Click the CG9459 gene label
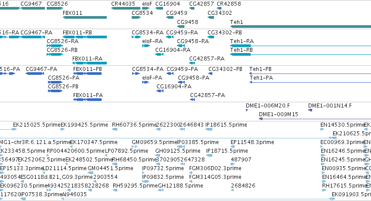 (x=177, y=13)
